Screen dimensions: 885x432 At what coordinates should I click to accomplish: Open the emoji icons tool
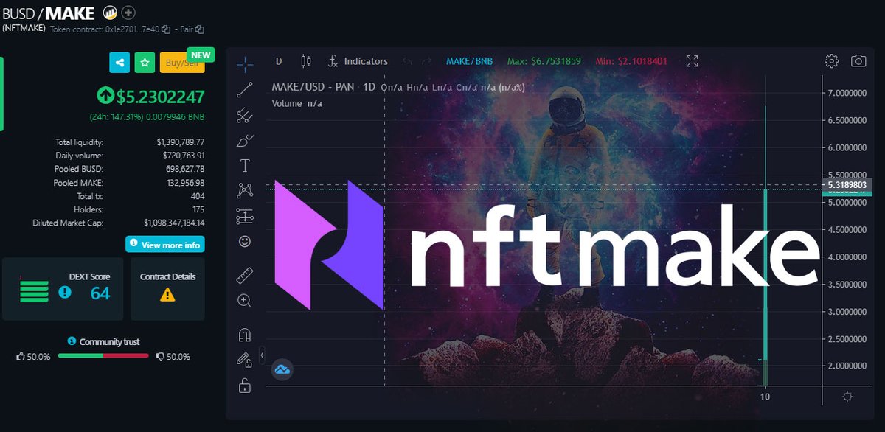tap(245, 241)
